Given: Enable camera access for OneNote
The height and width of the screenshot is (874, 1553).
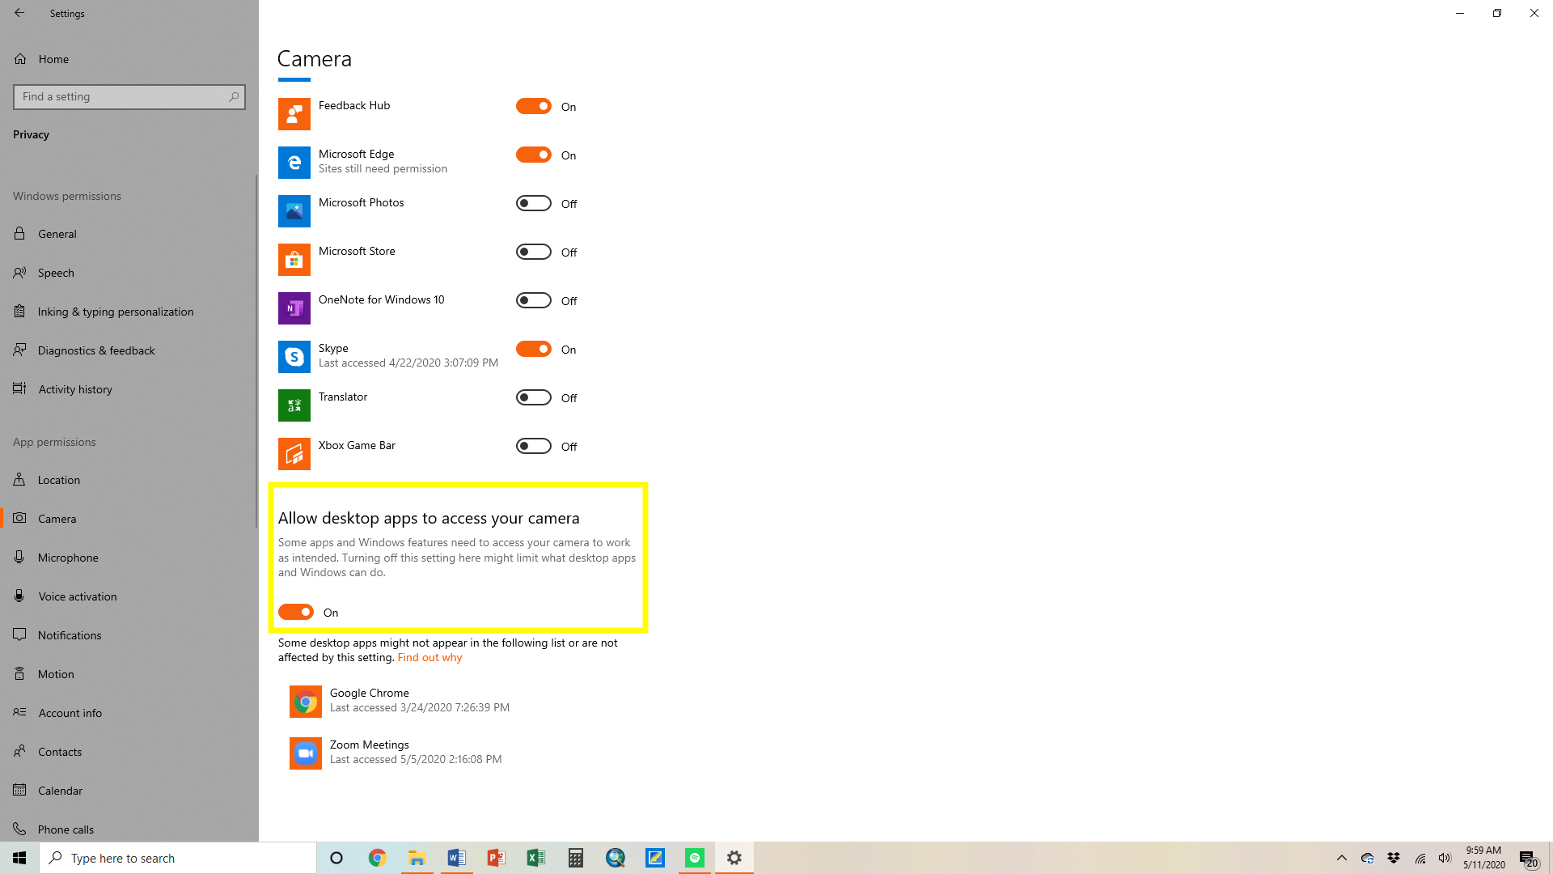Looking at the screenshot, I should [x=534, y=300].
